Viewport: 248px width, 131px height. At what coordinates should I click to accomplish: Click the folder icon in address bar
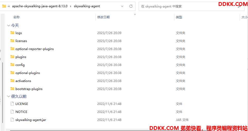tap(4, 6)
